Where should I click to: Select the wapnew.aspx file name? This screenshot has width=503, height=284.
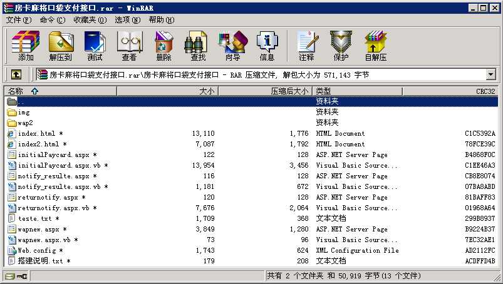pos(38,229)
